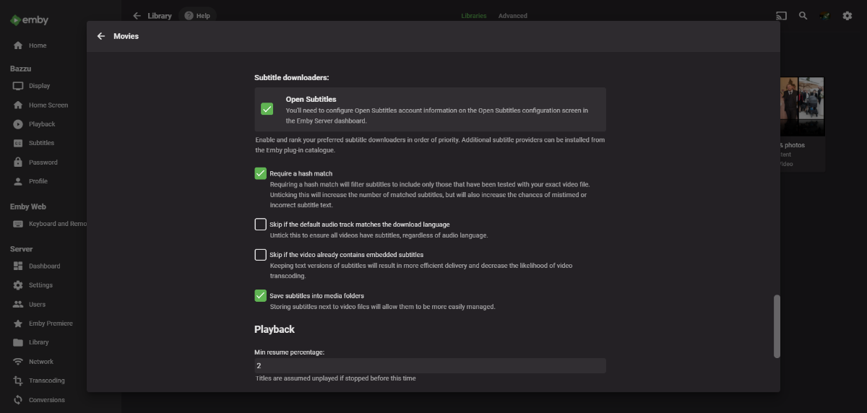Click the cast to device icon
This screenshot has width=867, height=413.
coord(781,16)
